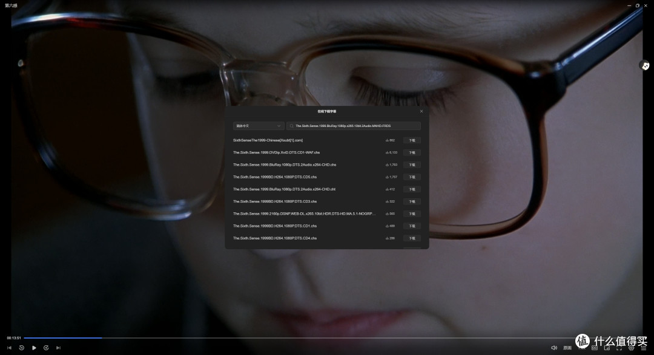Open the 原画 quality selector

[567, 348]
